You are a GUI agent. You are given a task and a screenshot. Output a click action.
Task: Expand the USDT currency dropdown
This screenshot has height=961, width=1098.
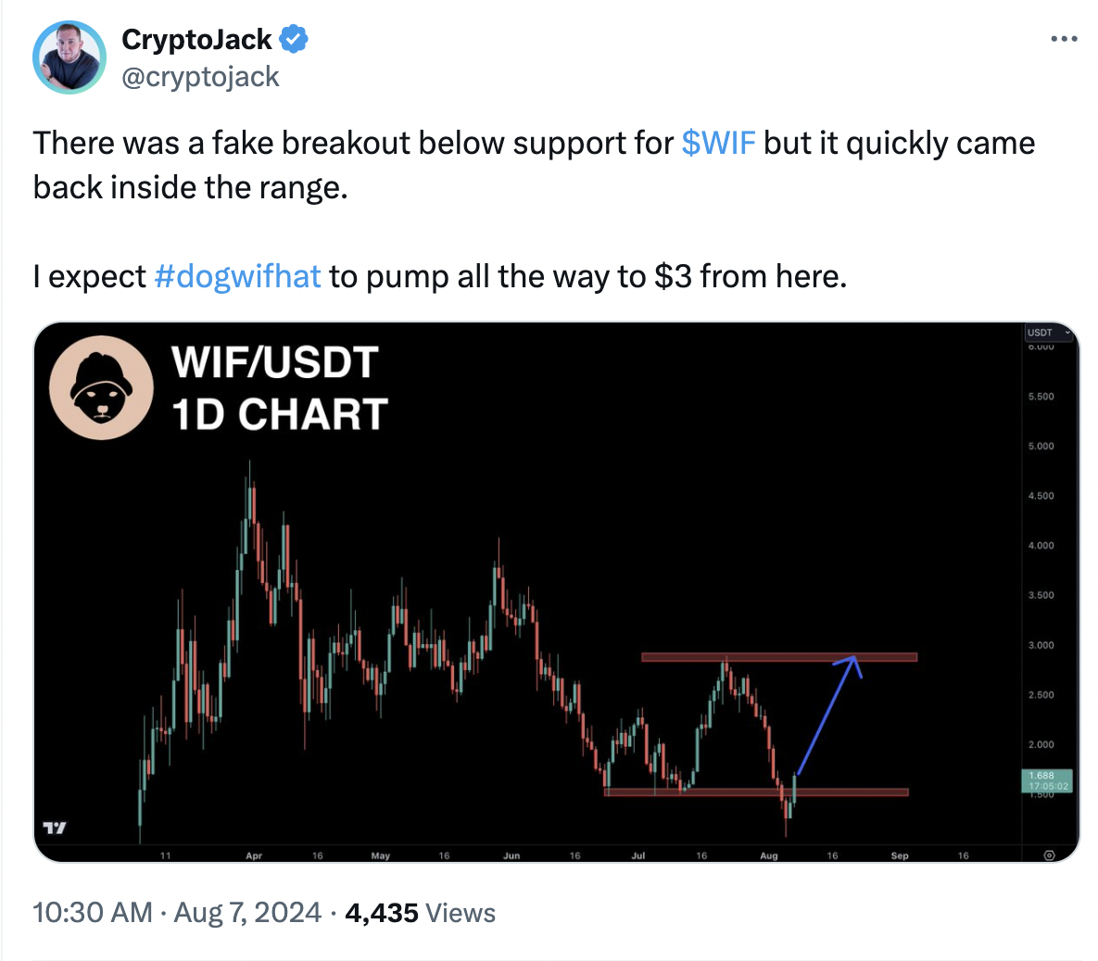coord(1048,332)
